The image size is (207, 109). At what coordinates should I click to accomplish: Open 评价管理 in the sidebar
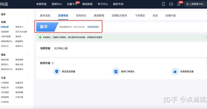5,92
